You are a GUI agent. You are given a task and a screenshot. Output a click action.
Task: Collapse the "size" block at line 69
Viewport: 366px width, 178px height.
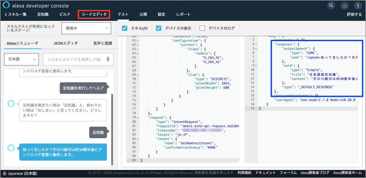coord(138,74)
